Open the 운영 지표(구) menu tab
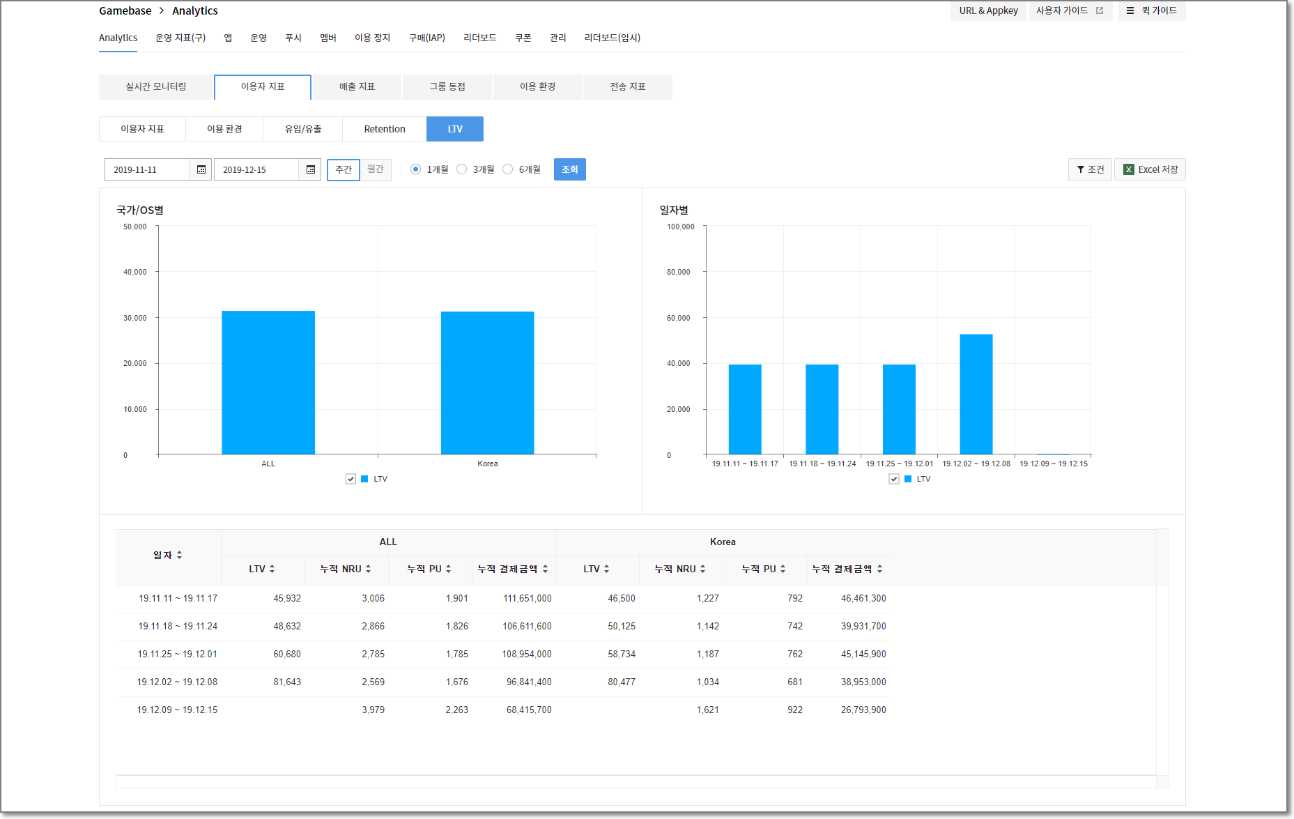The image size is (1294, 819). pos(180,38)
